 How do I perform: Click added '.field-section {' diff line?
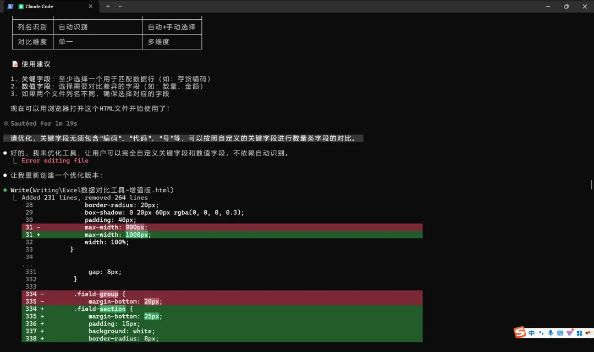222,309
